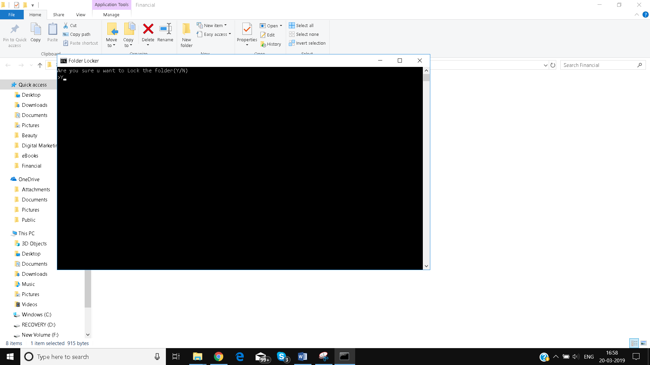Image resolution: width=650 pixels, height=365 pixels.
Task: Expand the Open dropdown arrow
Action: point(281,26)
